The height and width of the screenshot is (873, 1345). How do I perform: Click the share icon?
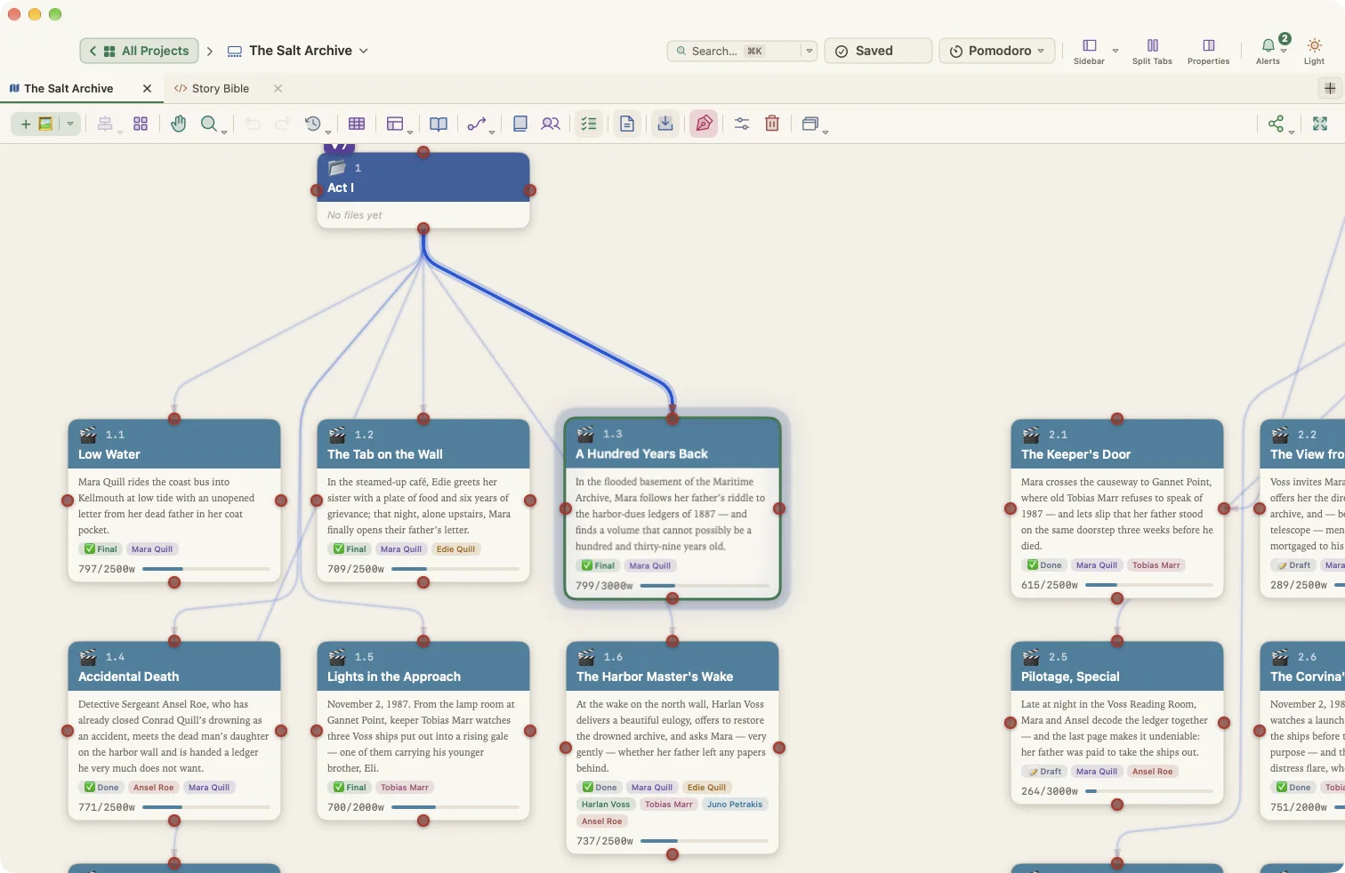point(1276,124)
